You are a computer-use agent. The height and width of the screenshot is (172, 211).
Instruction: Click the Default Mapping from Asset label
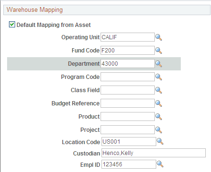54,25
